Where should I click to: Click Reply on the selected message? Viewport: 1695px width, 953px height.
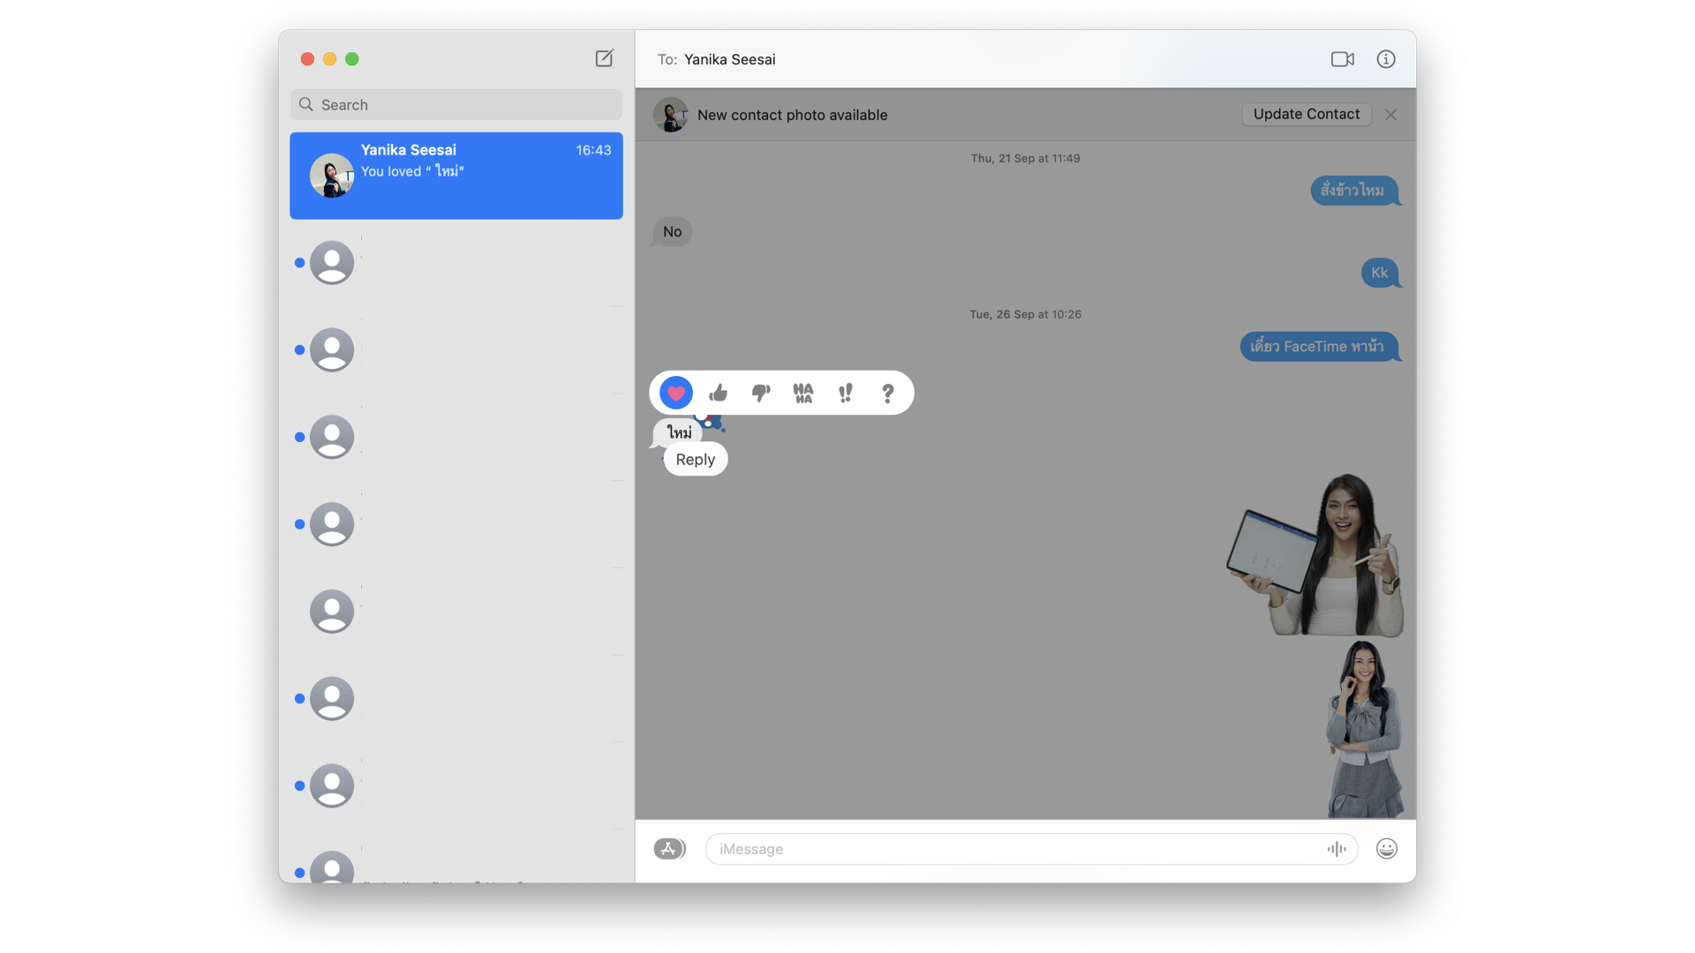click(x=695, y=459)
